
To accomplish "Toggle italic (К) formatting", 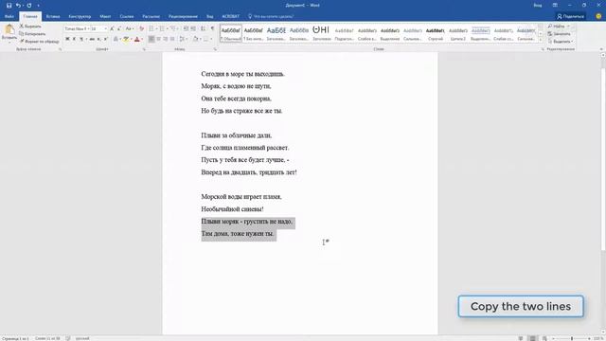I will coord(74,39).
